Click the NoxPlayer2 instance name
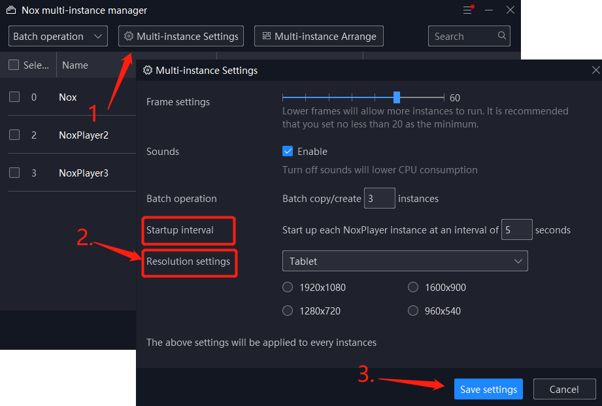 84,135
